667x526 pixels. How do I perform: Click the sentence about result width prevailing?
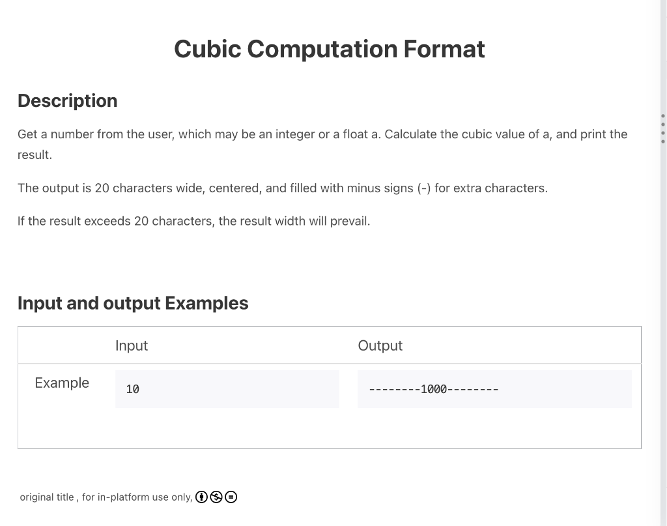(x=193, y=222)
